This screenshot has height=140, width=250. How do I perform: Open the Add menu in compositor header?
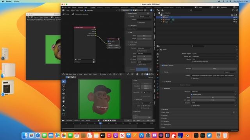(77, 10)
